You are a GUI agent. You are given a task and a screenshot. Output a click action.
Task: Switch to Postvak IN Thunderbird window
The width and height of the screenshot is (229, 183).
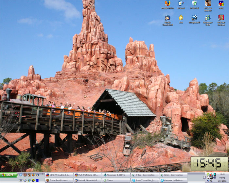pos(88,180)
